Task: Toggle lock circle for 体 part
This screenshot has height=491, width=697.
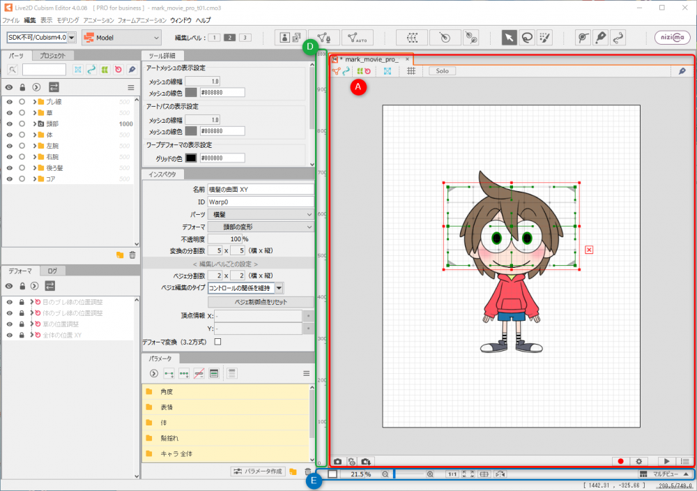Action: click(22, 135)
